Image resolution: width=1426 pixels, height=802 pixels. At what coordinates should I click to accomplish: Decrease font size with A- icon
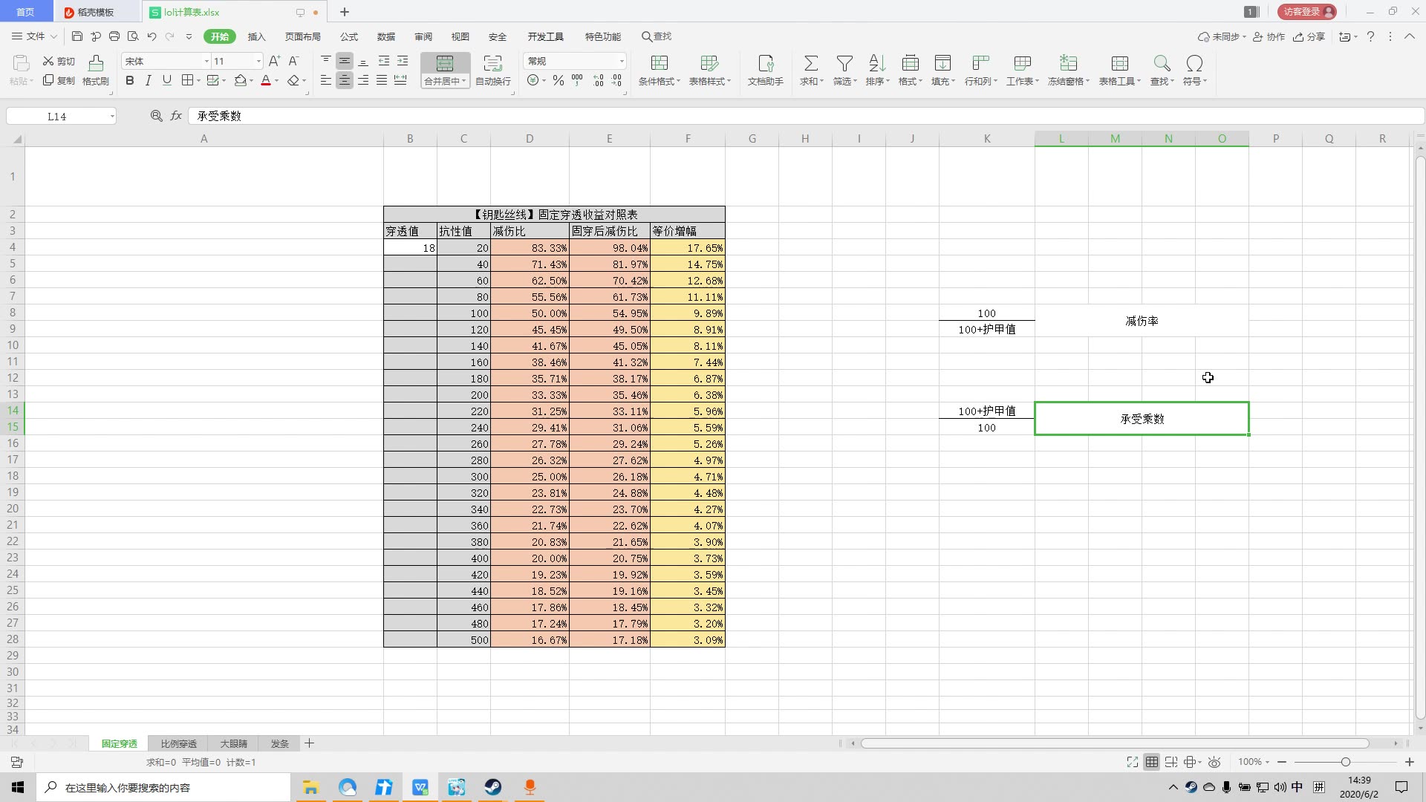[293, 61]
